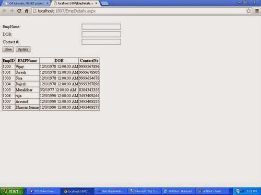Click into the EmpName text box

(x=101, y=27)
